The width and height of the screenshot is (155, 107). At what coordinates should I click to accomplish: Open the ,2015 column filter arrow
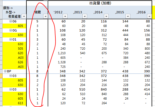coord(128,16)
